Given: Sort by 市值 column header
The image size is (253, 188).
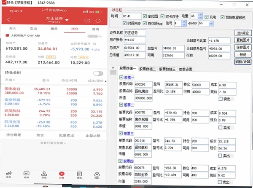Looking at the screenshot, I should (x=10, y=80).
